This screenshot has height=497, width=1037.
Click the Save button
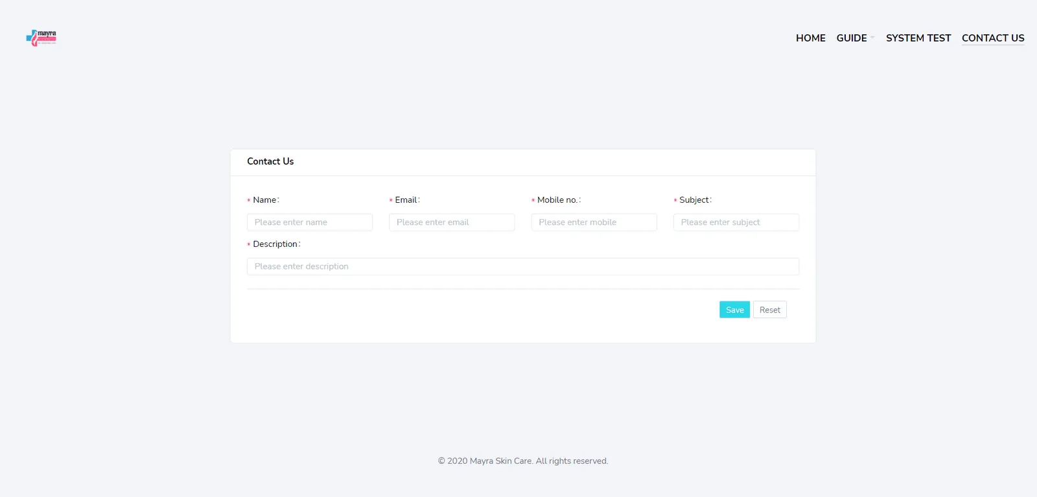click(x=734, y=310)
